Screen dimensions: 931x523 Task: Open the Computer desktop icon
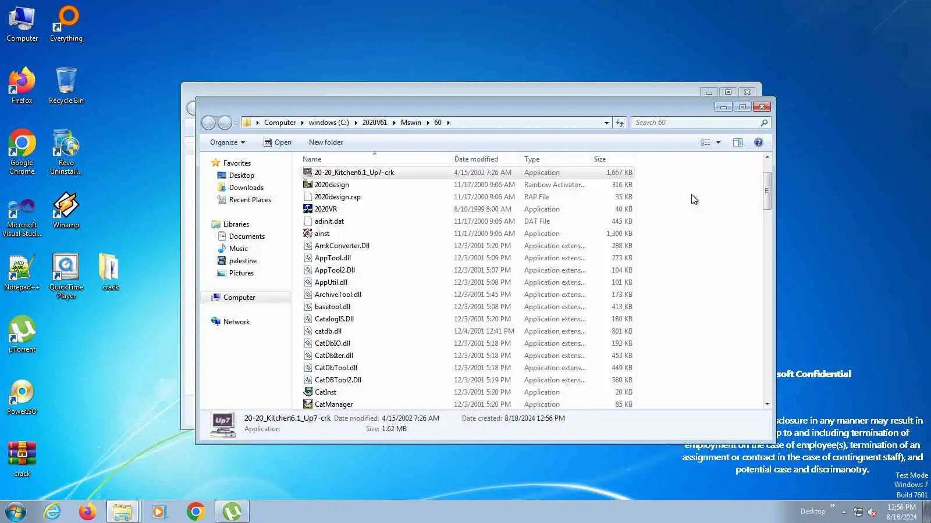[22, 24]
